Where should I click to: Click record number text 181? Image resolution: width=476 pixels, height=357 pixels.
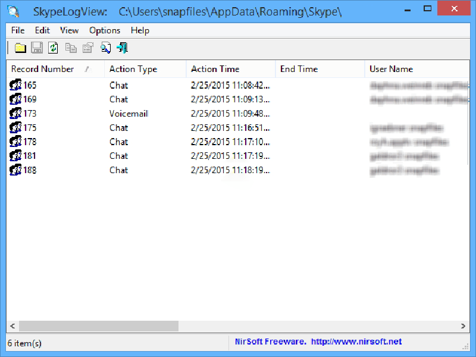coord(30,156)
